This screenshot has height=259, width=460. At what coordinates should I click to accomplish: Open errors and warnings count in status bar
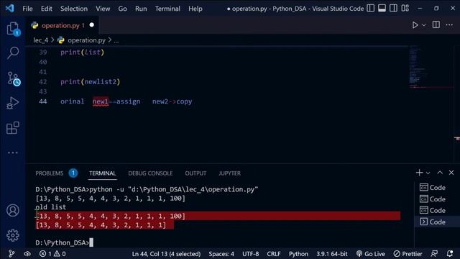[x=52, y=254]
